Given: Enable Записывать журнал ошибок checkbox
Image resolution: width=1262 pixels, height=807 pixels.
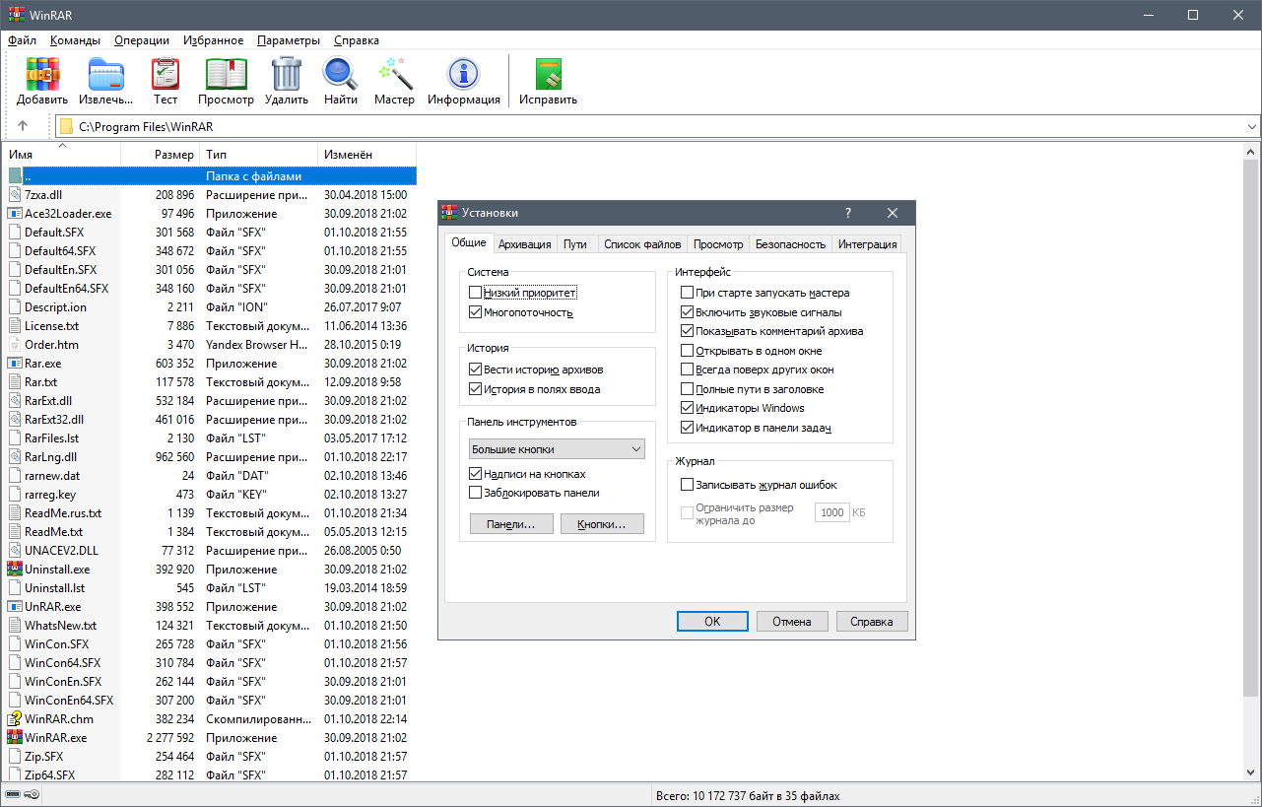Looking at the screenshot, I should (687, 485).
